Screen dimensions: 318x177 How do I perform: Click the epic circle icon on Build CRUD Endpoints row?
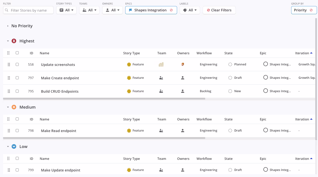(x=266, y=91)
